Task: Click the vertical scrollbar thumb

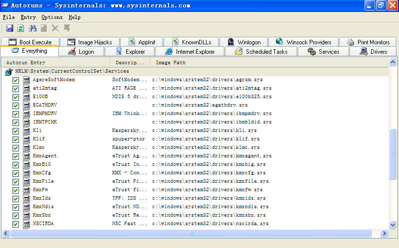Action: pos(393,154)
